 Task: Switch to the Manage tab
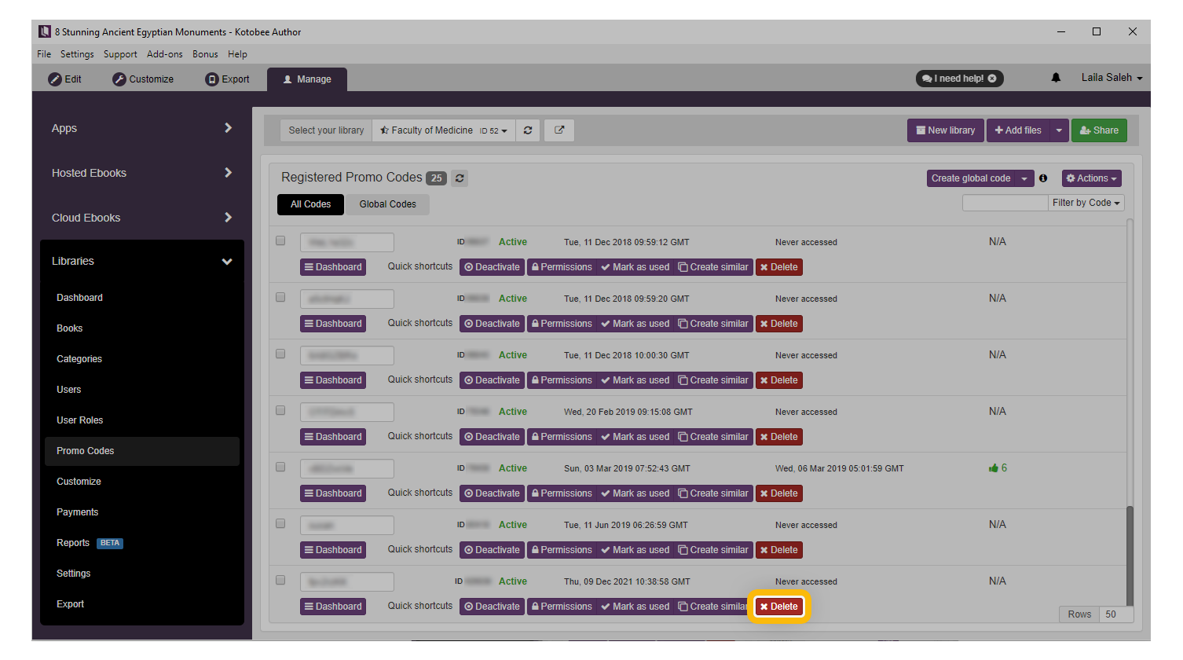tap(307, 79)
